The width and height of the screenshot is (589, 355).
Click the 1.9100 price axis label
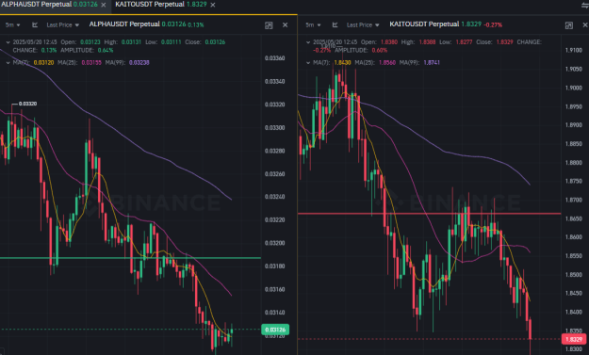point(574,50)
